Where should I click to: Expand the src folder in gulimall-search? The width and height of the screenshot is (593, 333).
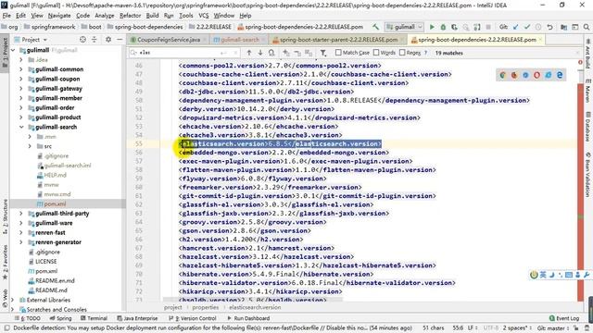coord(30,146)
